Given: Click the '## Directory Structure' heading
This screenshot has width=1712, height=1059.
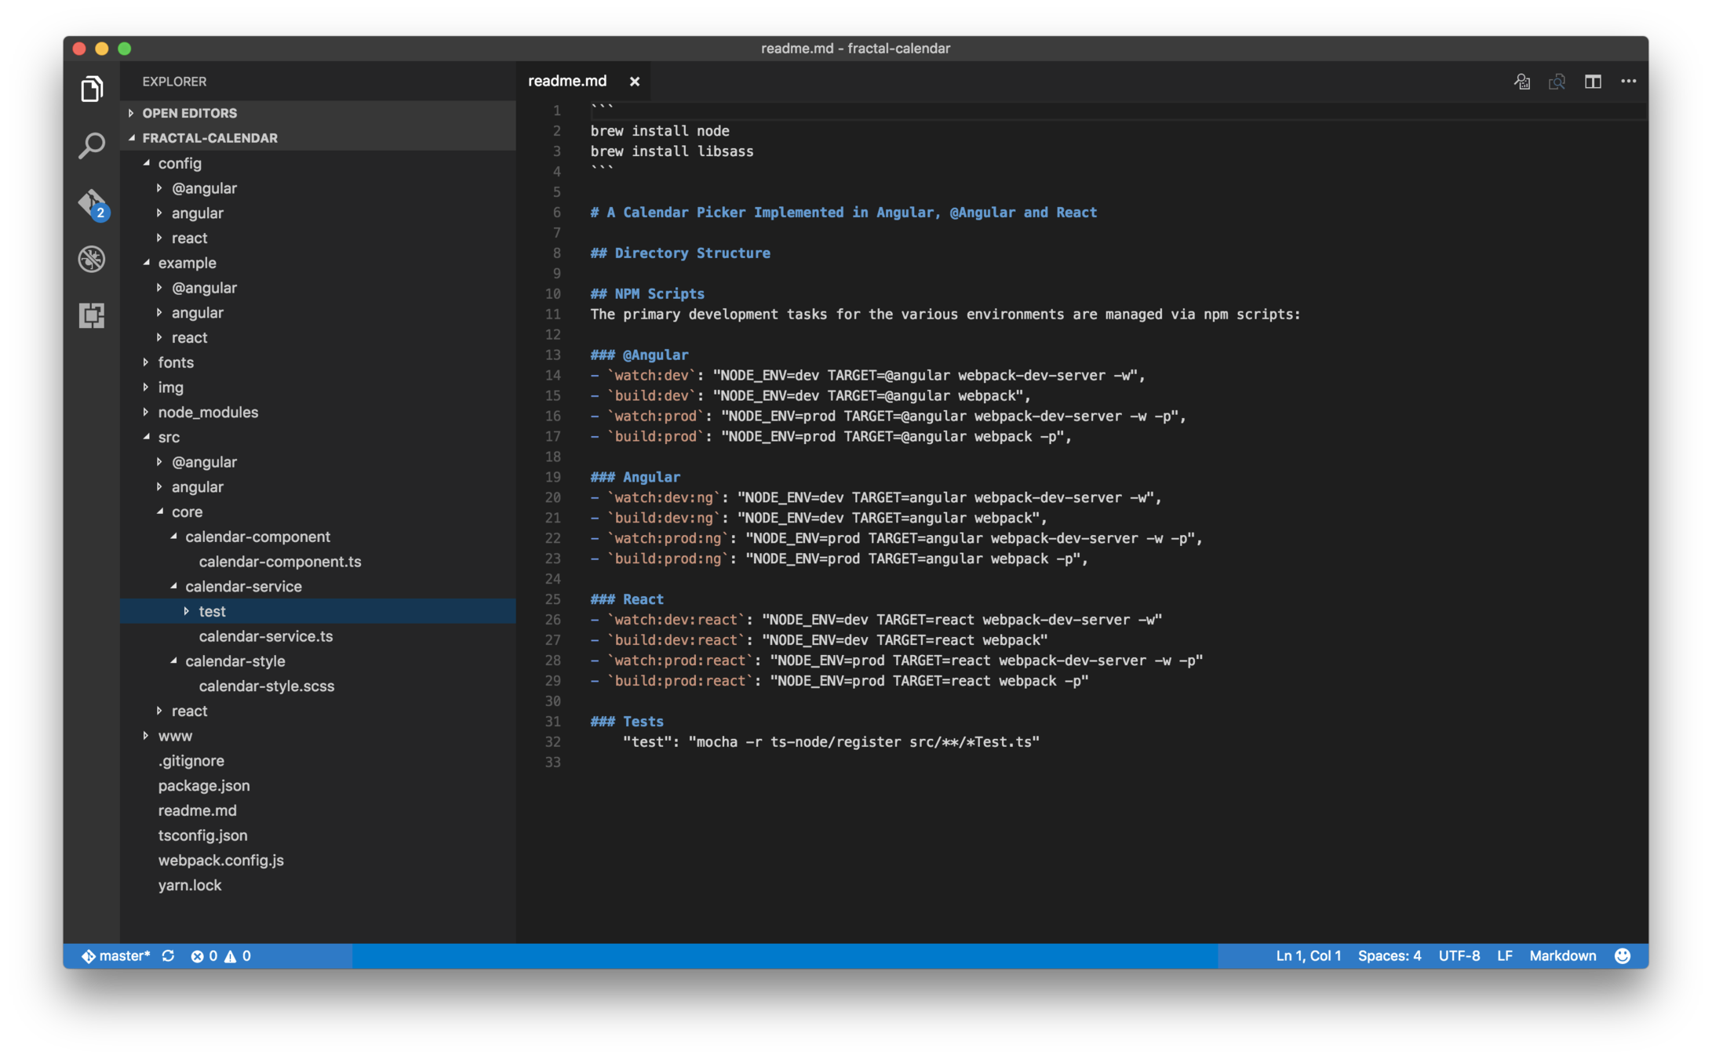Looking at the screenshot, I should 680,253.
